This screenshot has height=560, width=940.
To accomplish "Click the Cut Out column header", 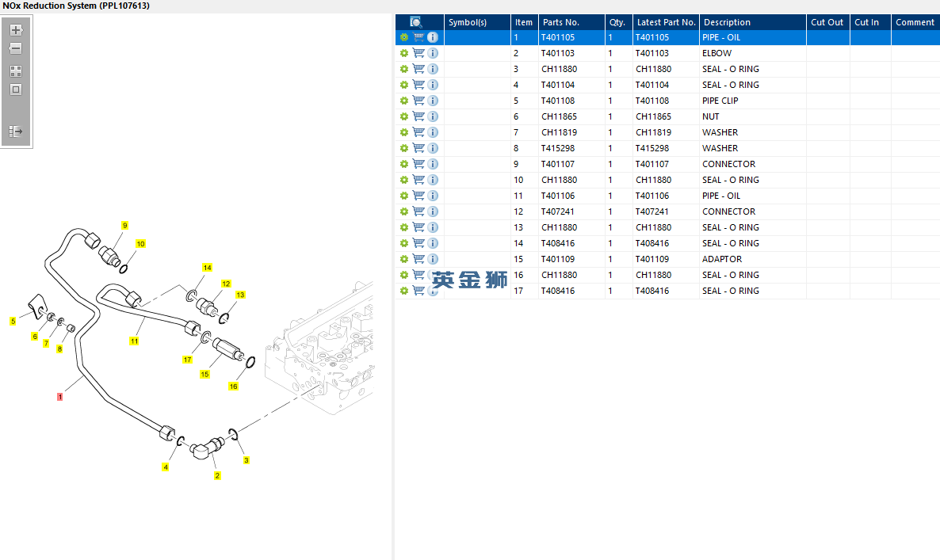I will [828, 22].
